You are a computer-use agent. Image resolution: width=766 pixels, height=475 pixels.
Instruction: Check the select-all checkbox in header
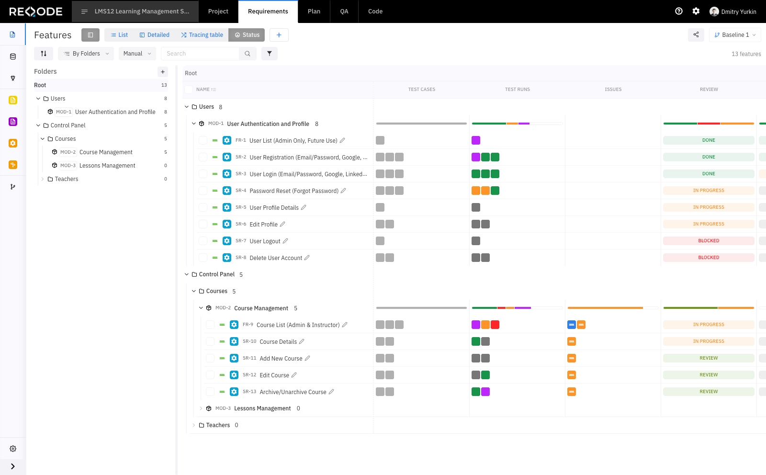coord(189,90)
